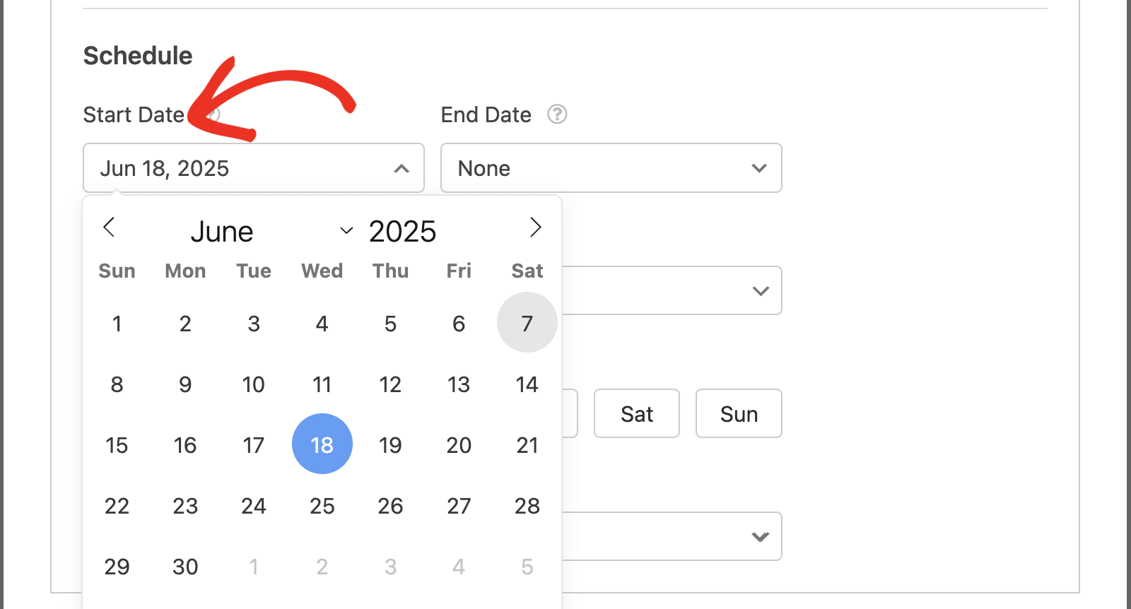The width and height of the screenshot is (1131, 609).
Task: Click the Start Date field showing Jun 18, 2025
Action: pyautogui.click(x=254, y=168)
